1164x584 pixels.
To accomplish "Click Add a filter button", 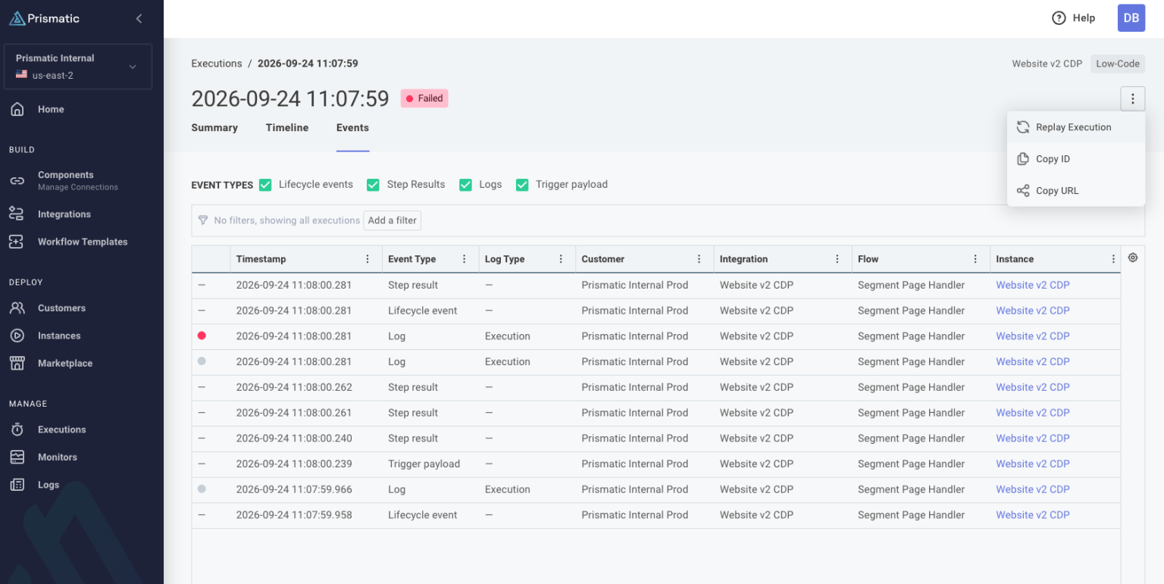I will pos(392,220).
